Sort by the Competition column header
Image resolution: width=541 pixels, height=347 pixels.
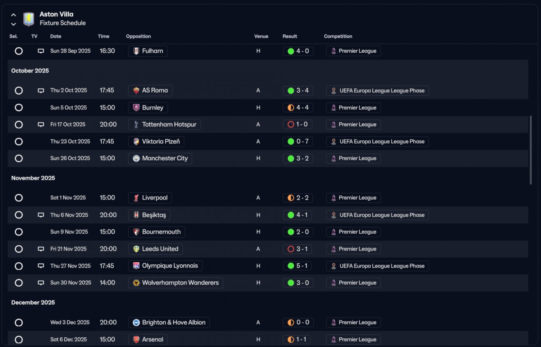point(338,36)
